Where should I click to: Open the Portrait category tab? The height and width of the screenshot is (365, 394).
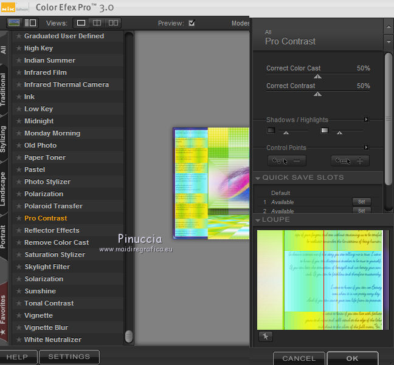coord(3,237)
